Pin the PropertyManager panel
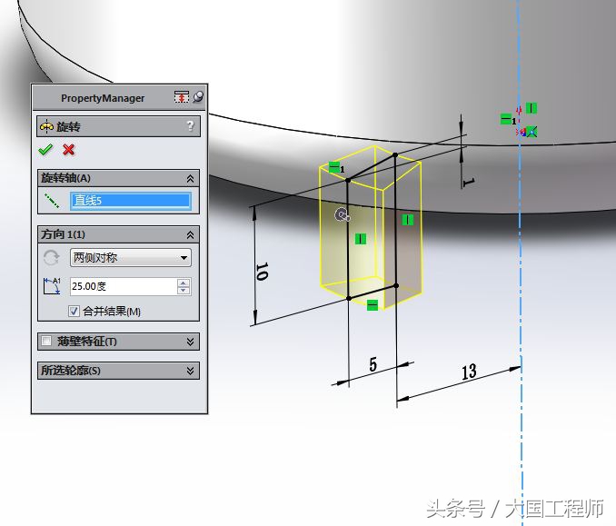The width and height of the screenshot is (616, 526). click(198, 97)
